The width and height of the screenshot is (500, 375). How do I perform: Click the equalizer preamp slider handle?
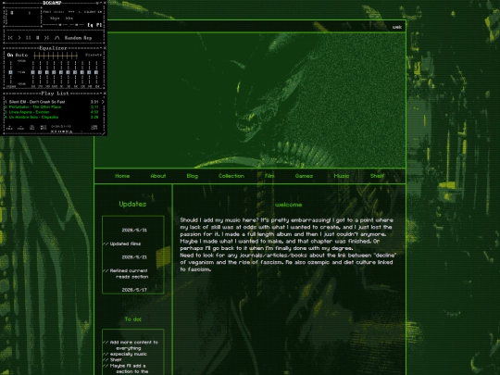tap(10, 72)
